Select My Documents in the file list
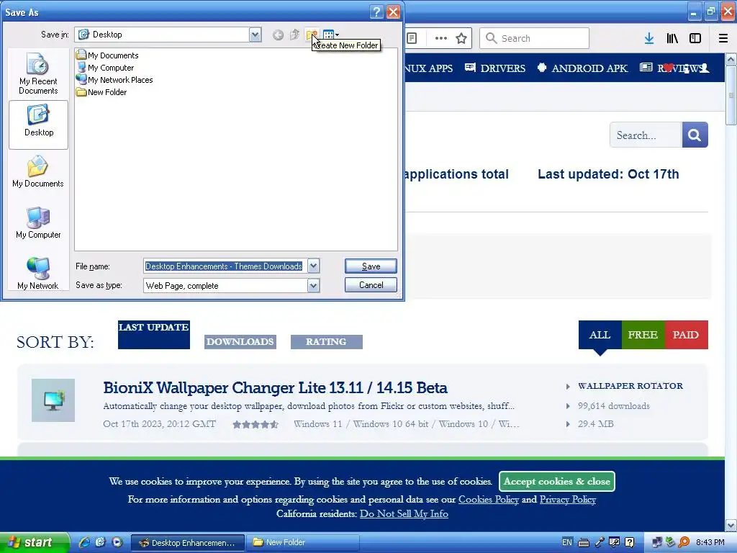Viewport: 737px width, 553px height. point(108,55)
